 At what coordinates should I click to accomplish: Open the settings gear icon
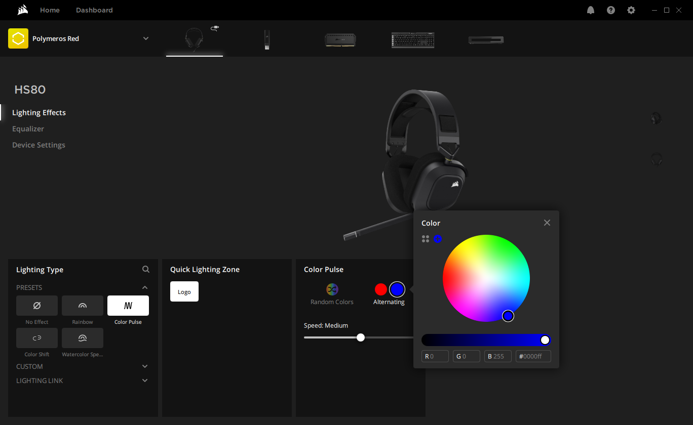coord(631,10)
